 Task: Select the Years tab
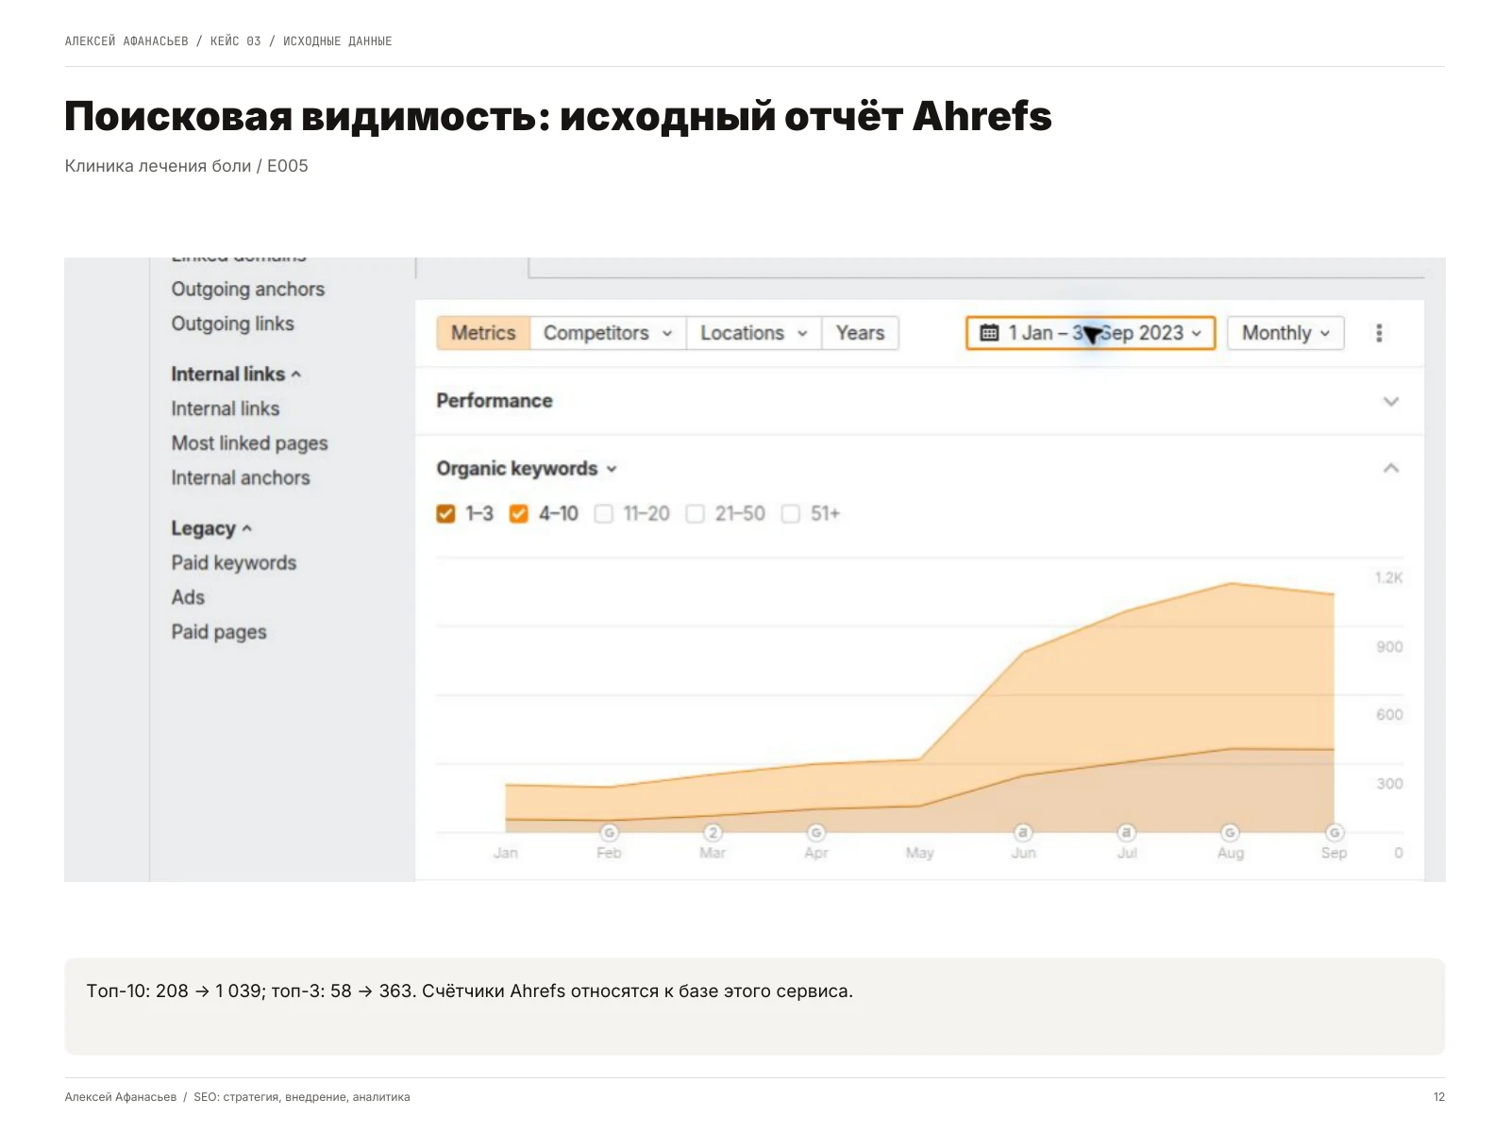coord(860,333)
